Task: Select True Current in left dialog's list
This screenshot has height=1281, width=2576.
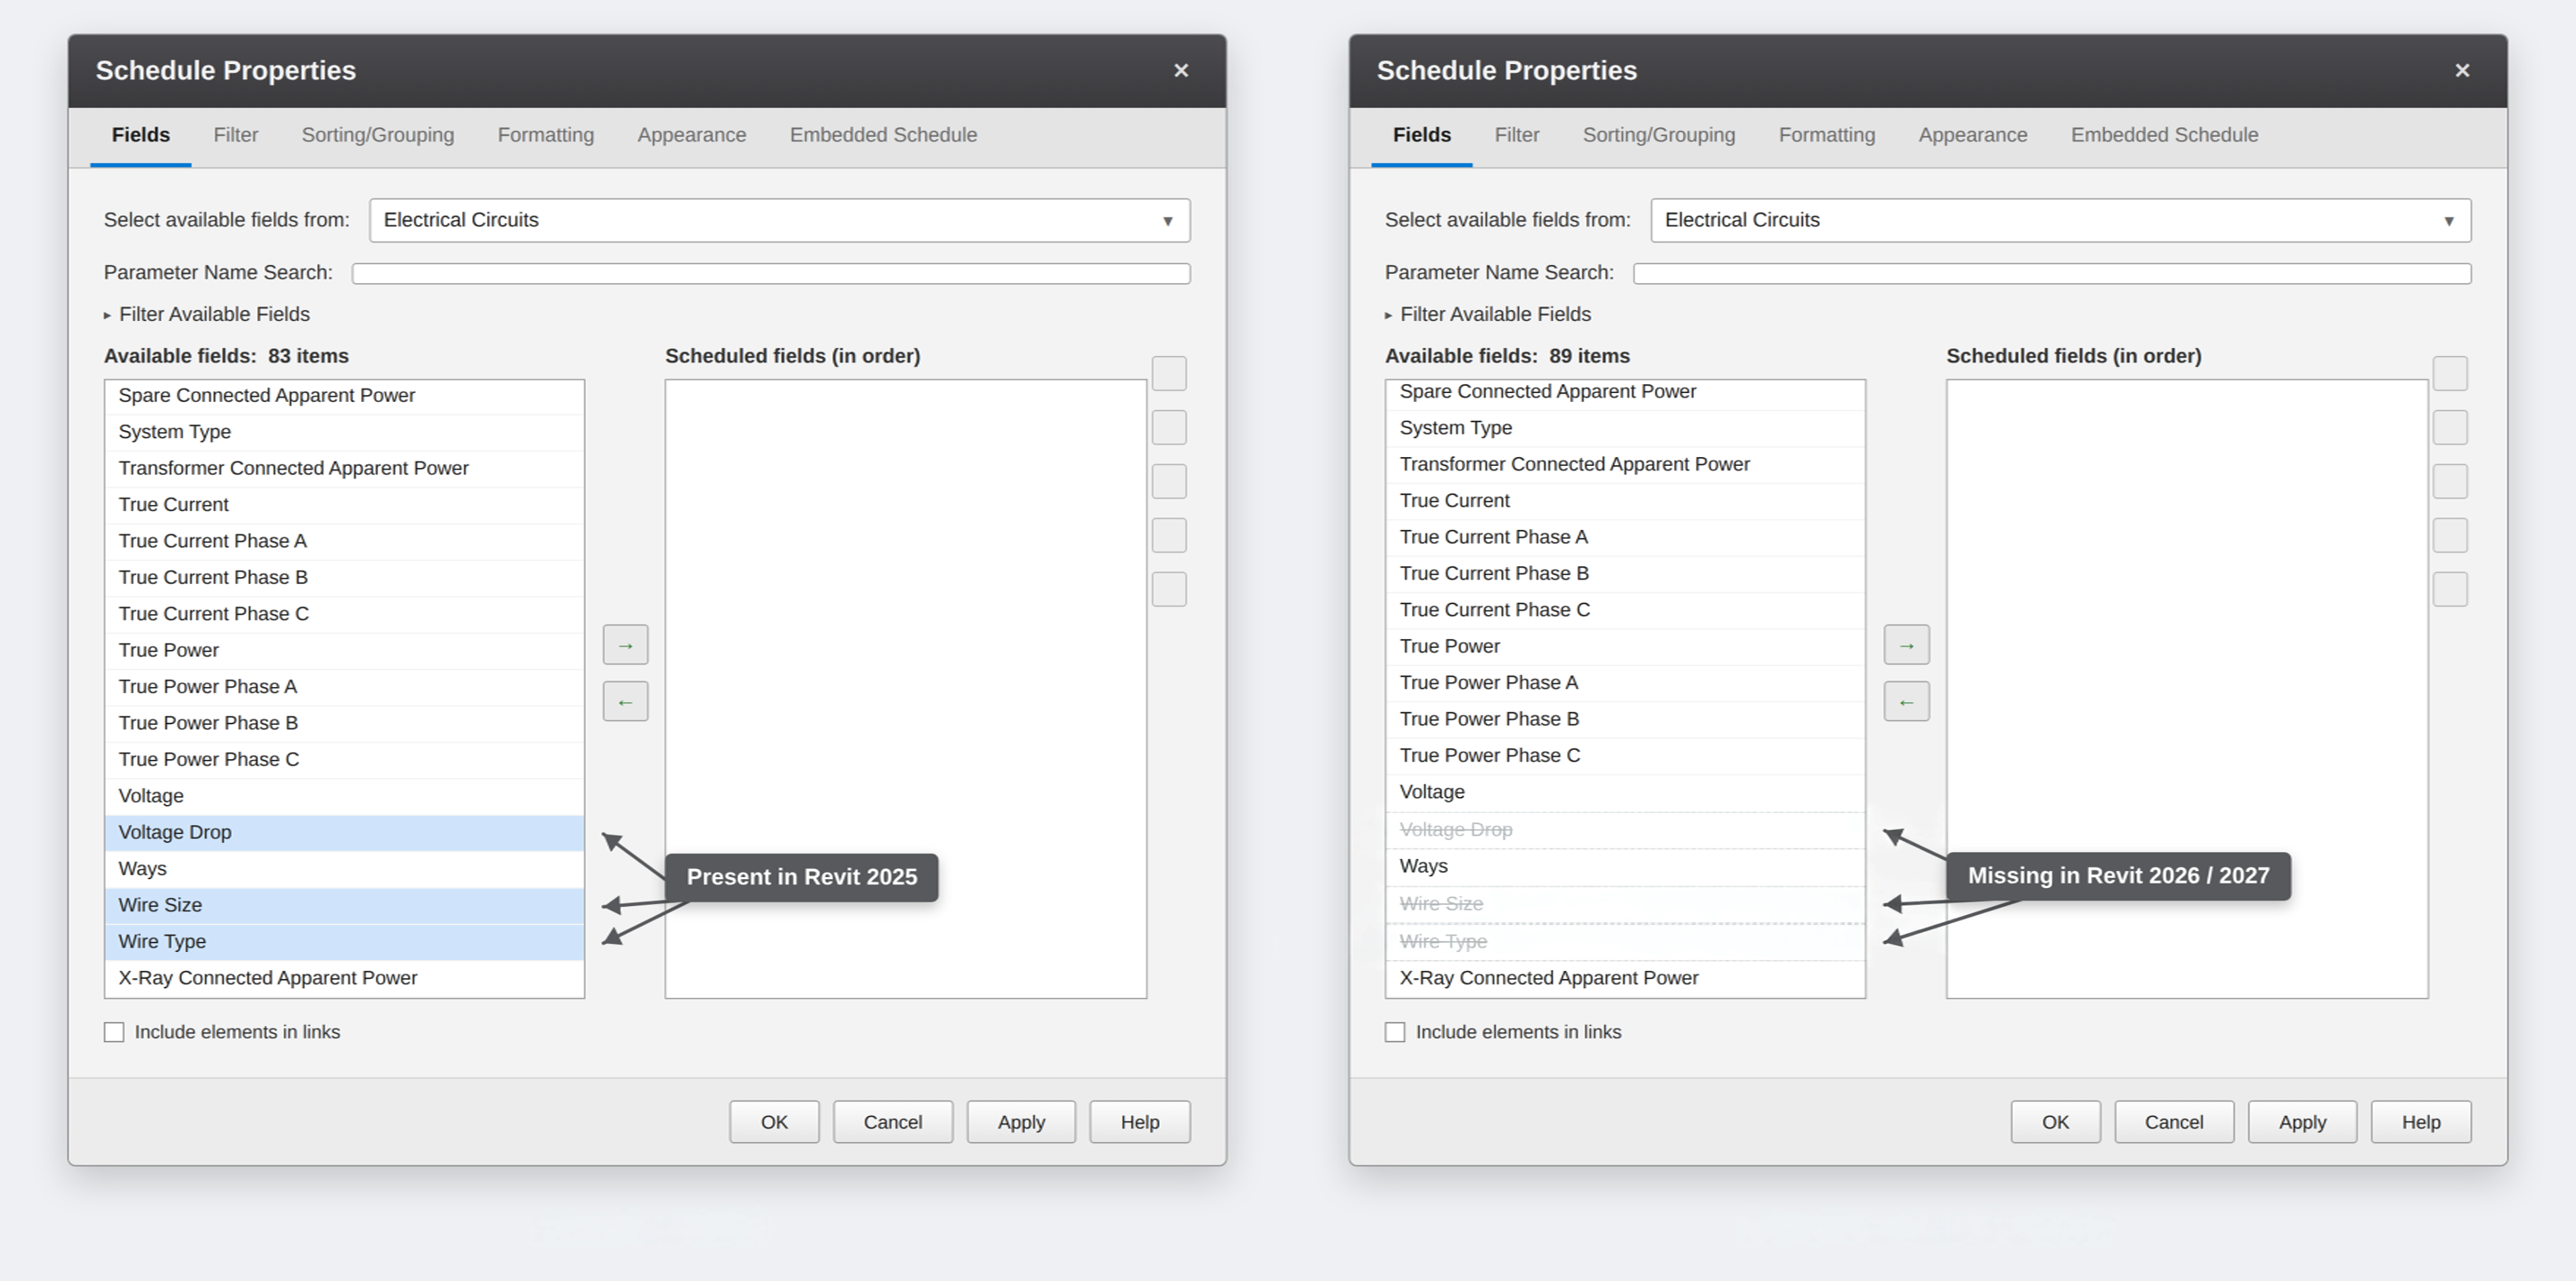Action: 344,505
